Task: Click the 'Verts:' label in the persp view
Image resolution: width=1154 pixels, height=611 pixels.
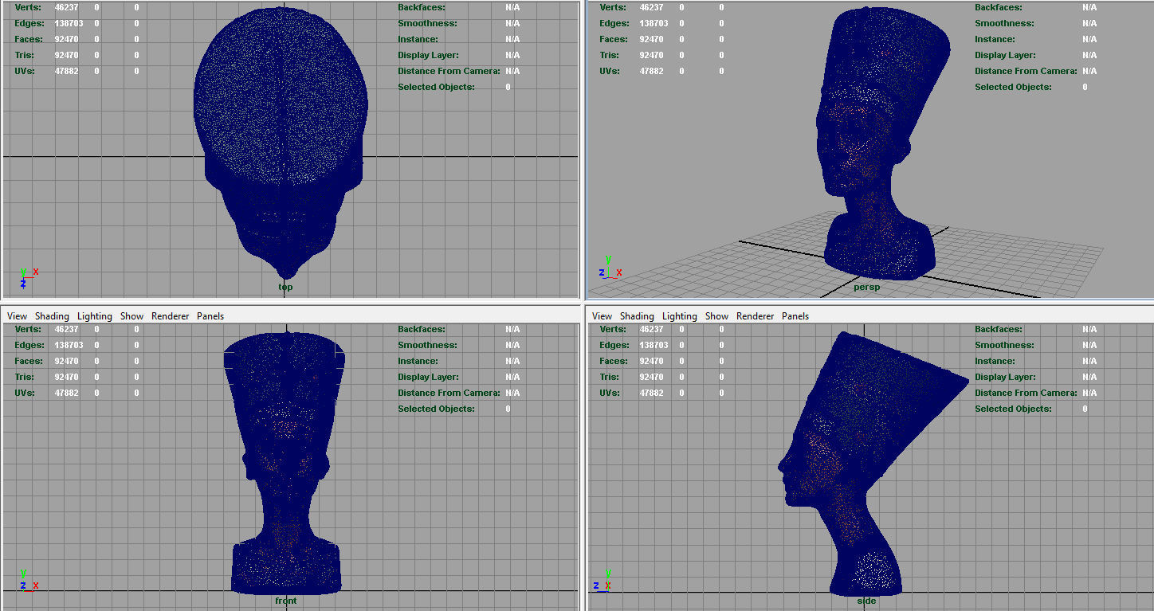Action: coord(612,7)
